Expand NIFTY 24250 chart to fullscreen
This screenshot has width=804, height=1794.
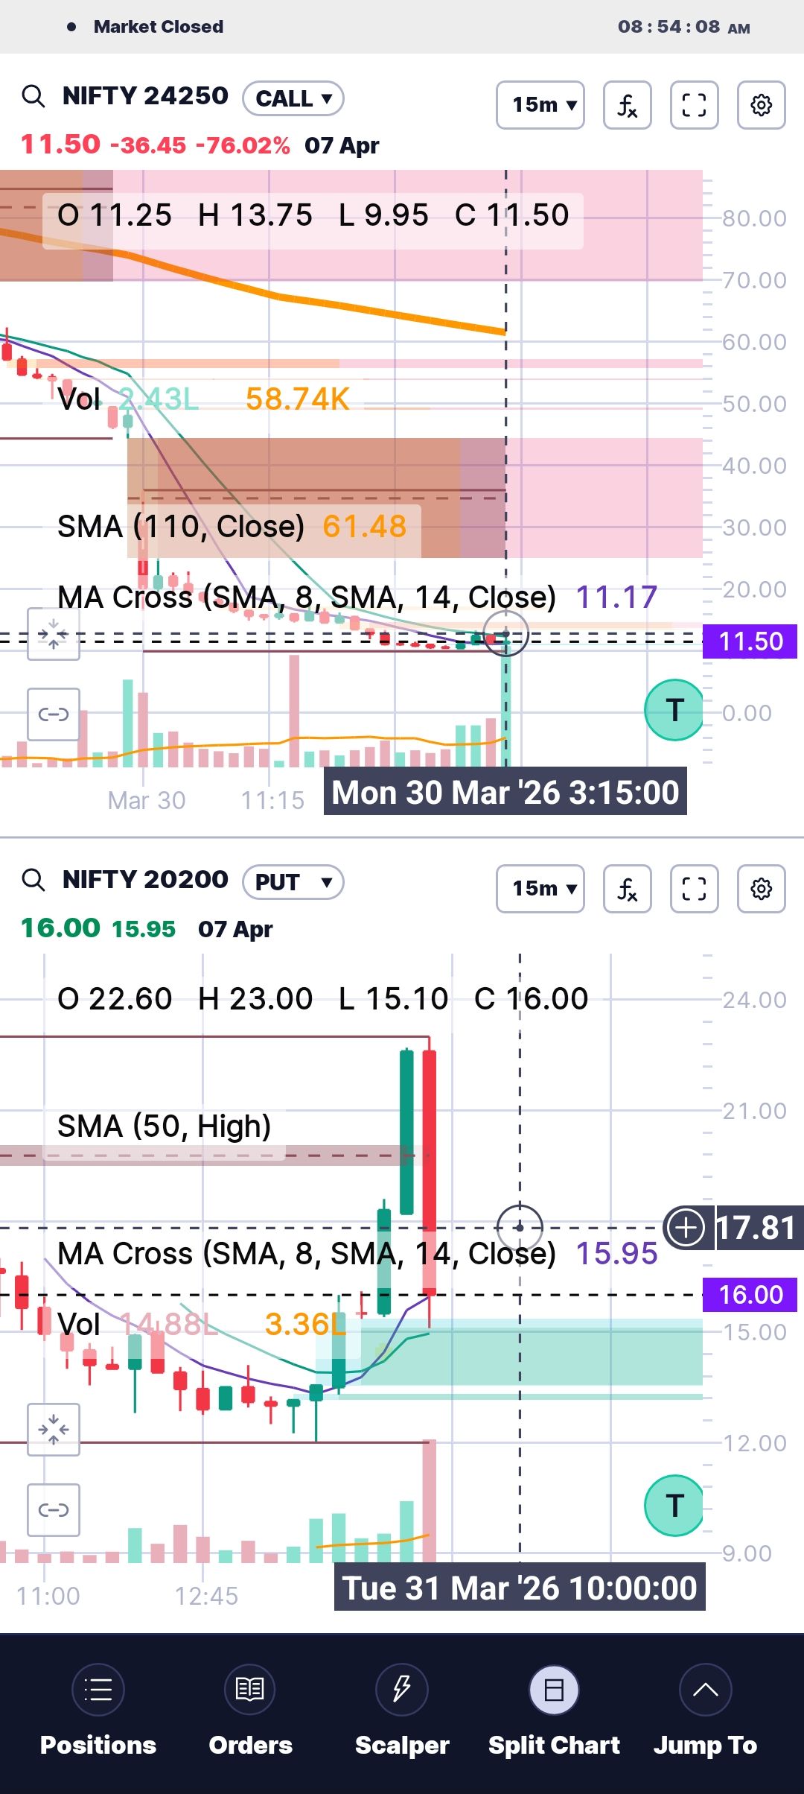point(694,105)
